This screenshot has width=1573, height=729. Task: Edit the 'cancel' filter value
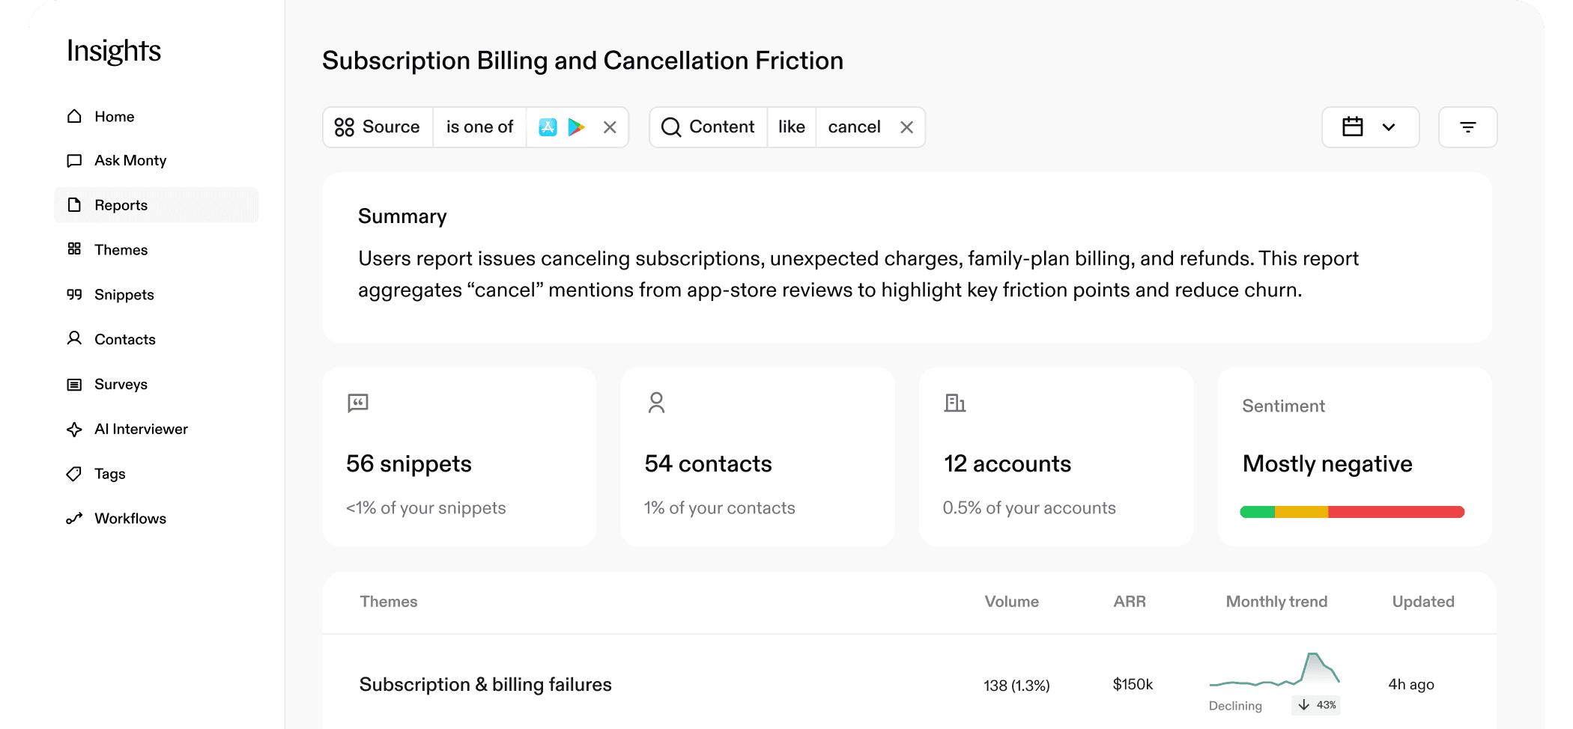(x=854, y=127)
